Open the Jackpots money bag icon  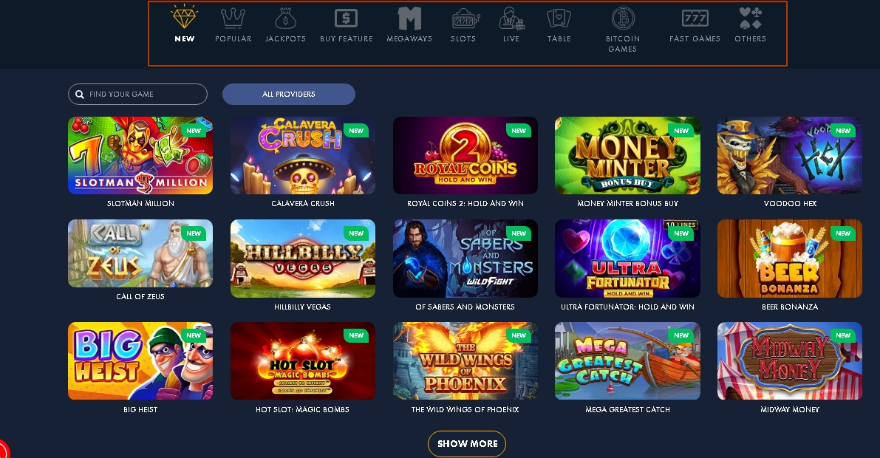[285, 18]
